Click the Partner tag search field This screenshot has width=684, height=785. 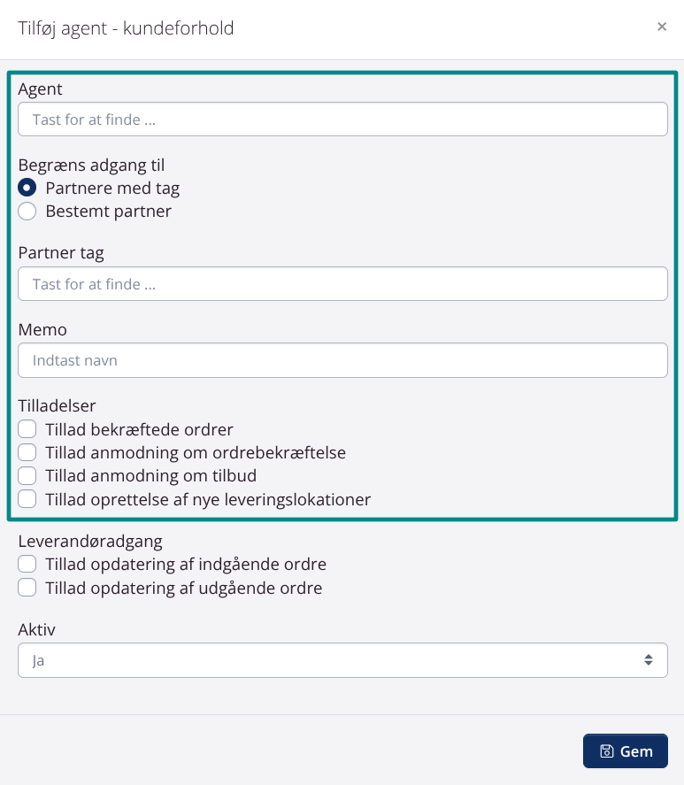(x=342, y=284)
